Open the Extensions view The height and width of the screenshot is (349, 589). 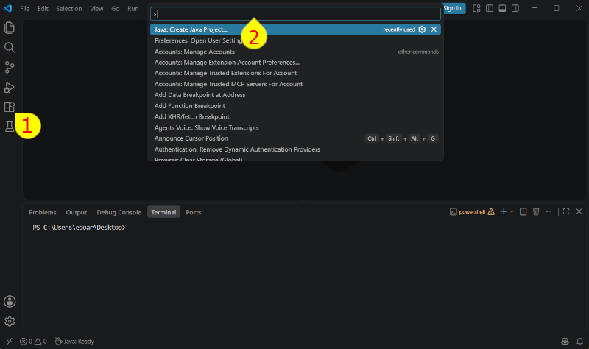[10, 107]
